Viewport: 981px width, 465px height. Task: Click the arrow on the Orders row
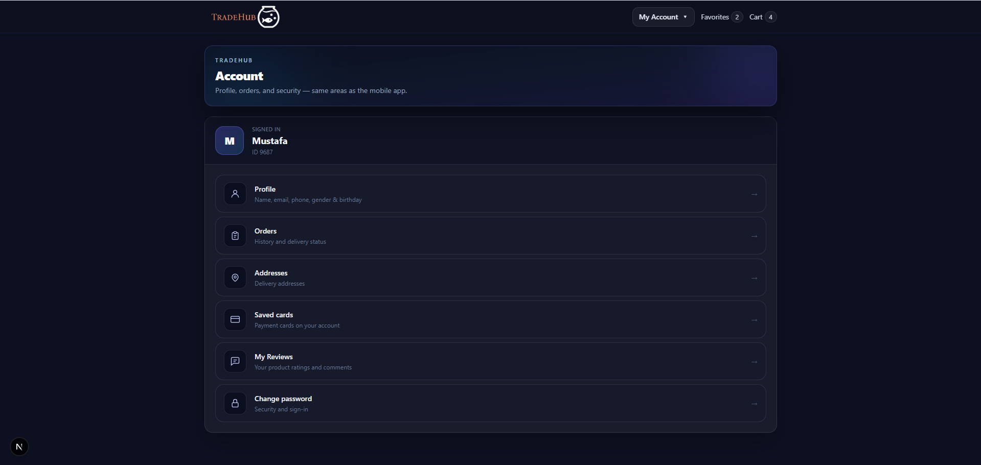coord(754,236)
